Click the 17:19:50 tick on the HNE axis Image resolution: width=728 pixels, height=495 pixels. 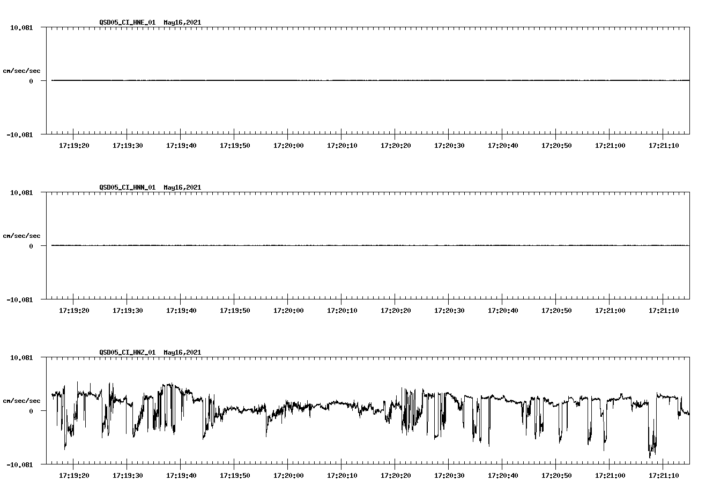[x=235, y=145]
